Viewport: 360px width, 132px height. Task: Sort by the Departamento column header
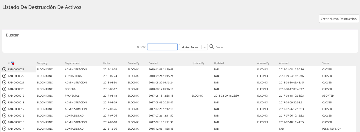click(73, 63)
